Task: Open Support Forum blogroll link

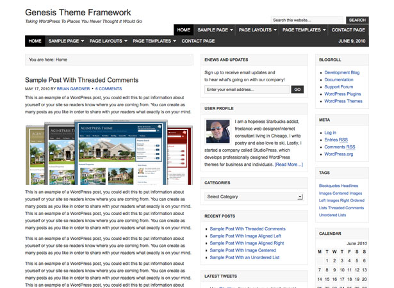Action: pyautogui.click(x=338, y=87)
